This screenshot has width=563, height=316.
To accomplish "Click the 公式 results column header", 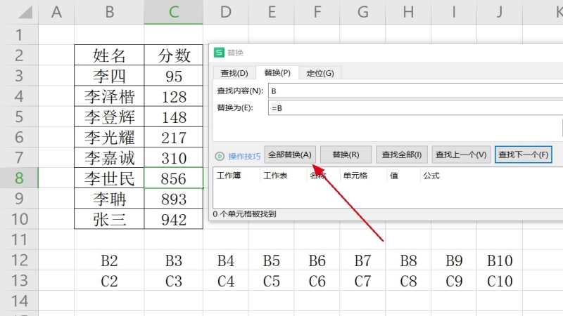I will coord(431,176).
